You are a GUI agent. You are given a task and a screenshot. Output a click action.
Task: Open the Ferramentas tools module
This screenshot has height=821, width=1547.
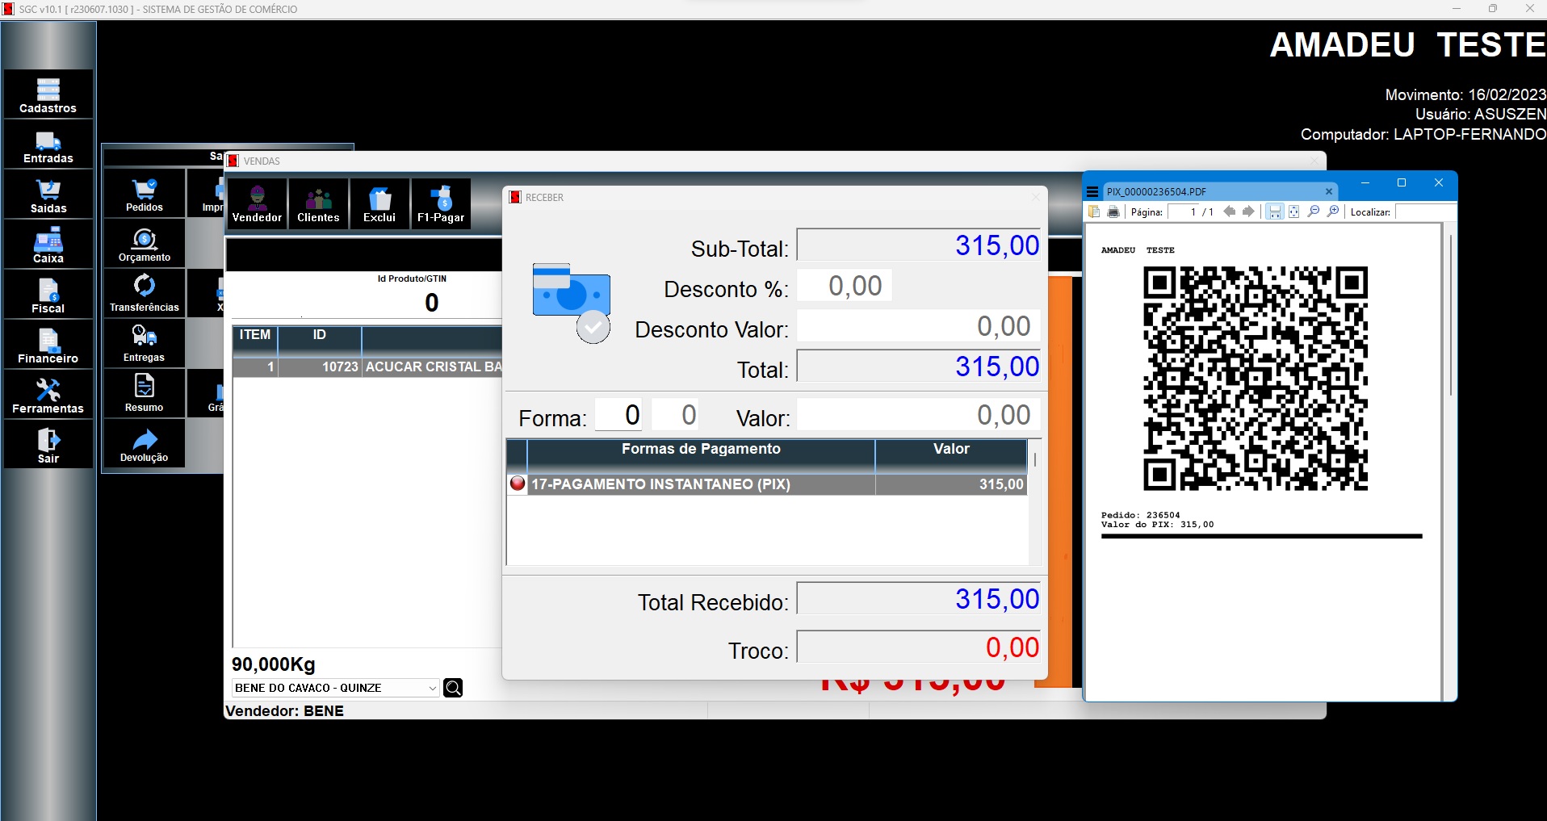[x=48, y=395]
